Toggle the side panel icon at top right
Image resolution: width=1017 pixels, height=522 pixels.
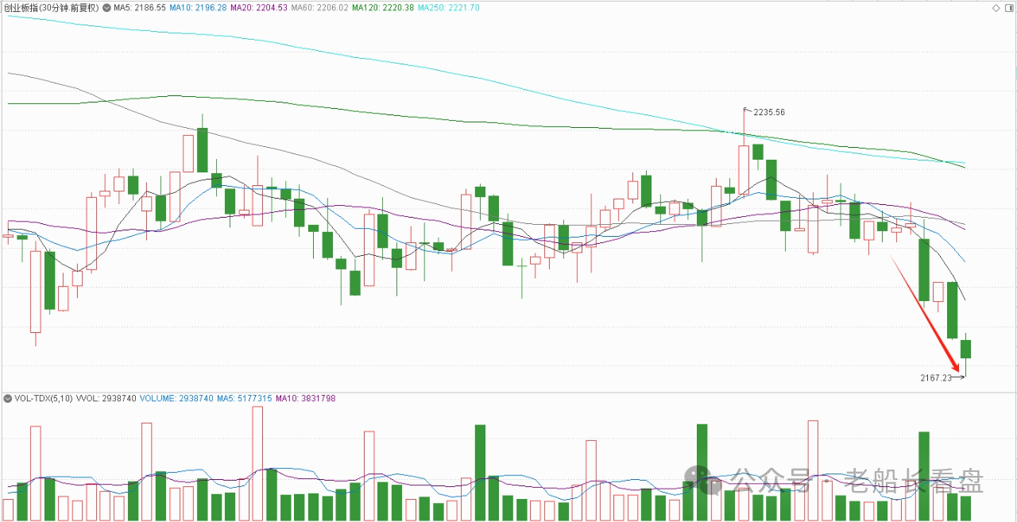(1009, 7)
